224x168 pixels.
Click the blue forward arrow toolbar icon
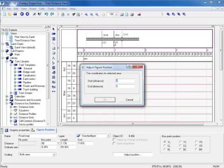click(28, 14)
